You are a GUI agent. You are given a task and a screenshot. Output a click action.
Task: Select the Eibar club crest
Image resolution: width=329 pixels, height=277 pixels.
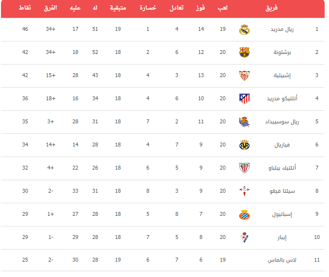point(244,237)
